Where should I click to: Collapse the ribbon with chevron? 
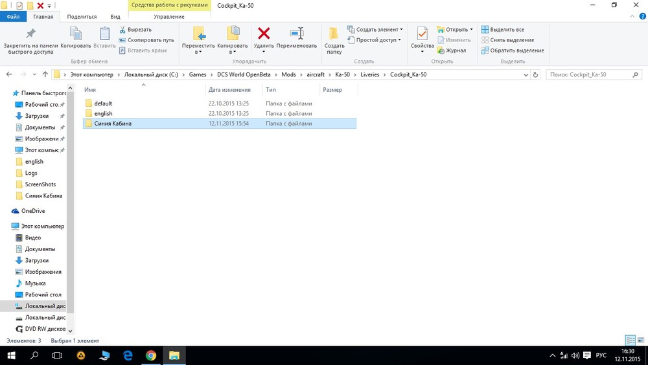632,17
